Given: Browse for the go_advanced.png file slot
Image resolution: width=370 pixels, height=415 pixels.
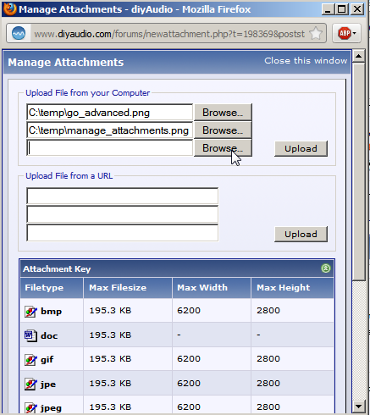Looking at the screenshot, I should point(223,113).
